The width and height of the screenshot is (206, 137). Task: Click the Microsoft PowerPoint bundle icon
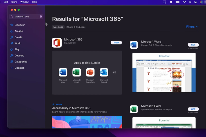click(90, 72)
